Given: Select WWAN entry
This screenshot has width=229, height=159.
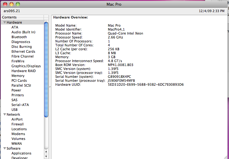Looking at the screenshot, I should click(x=17, y=144).
